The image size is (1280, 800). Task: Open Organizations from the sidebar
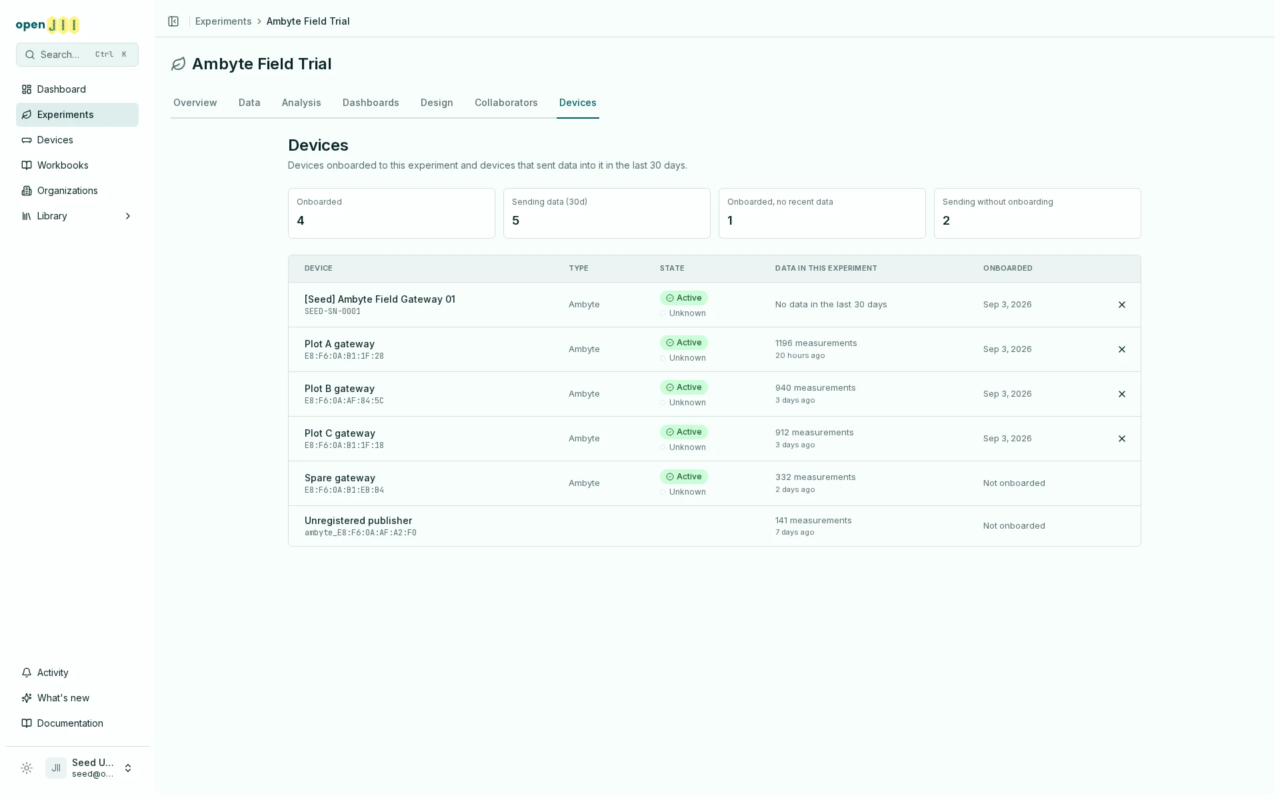click(77, 191)
